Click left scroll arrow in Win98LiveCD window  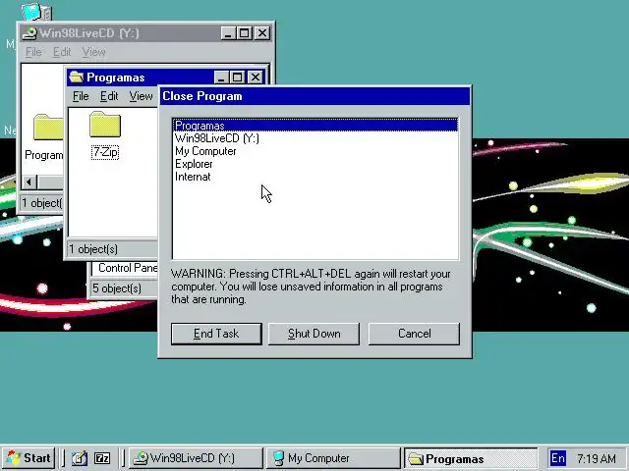[29, 183]
